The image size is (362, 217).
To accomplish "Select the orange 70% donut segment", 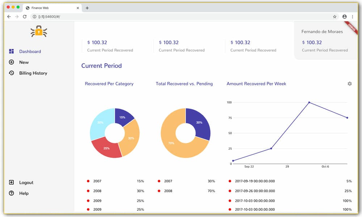I will (171, 143).
